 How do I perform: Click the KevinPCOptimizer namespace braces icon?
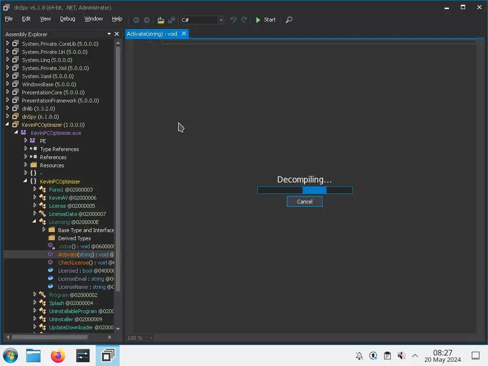(33, 181)
